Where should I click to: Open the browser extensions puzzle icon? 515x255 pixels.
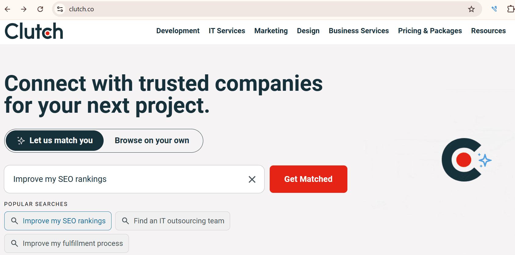click(x=510, y=9)
